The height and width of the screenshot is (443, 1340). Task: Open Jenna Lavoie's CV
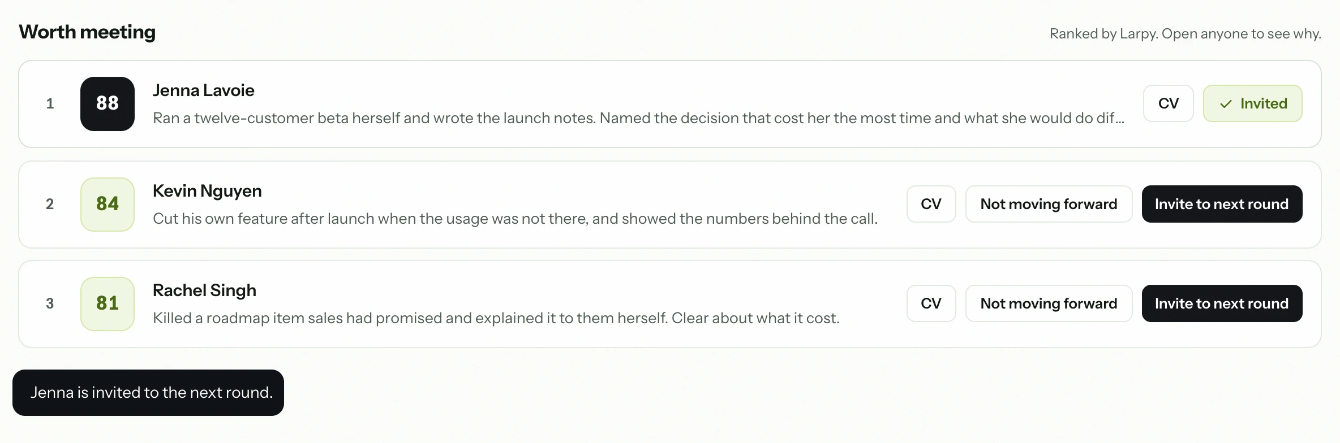click(1169, 103)
